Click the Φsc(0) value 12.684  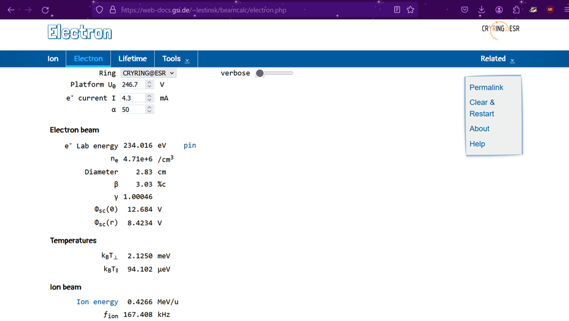pyautogui.click(x=140, y=209)
